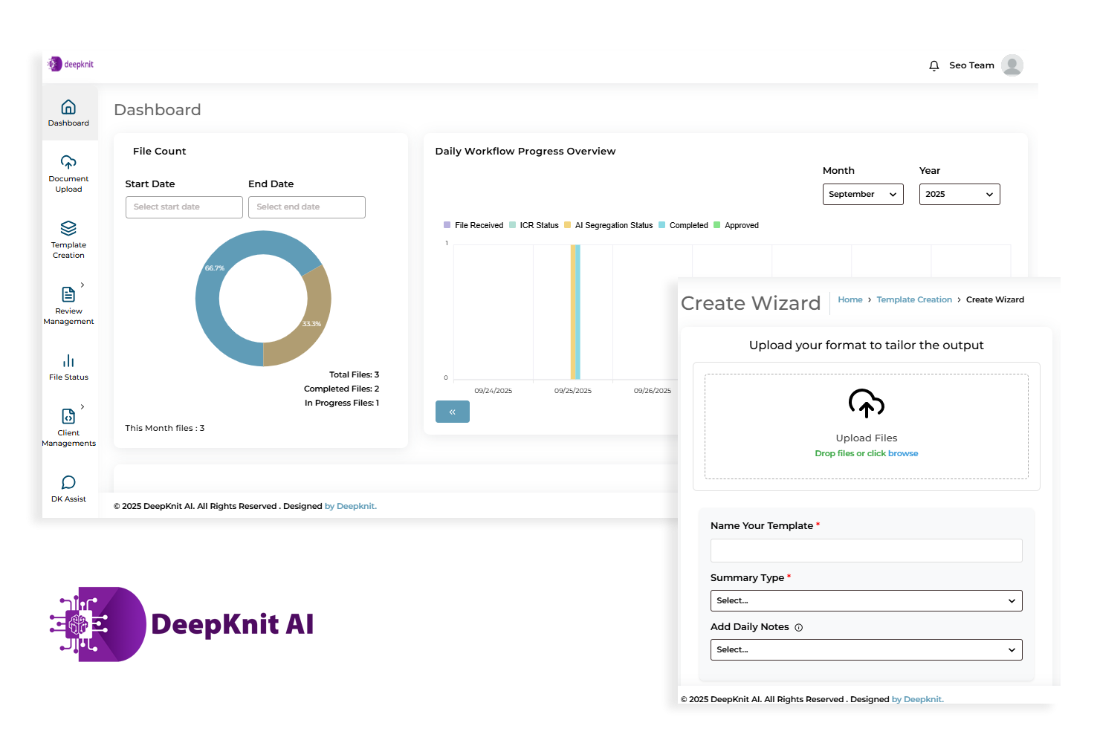1100x743 pixels.
Task: Click the Document Upload cloud icon
Action: click(x=68, y=163)
